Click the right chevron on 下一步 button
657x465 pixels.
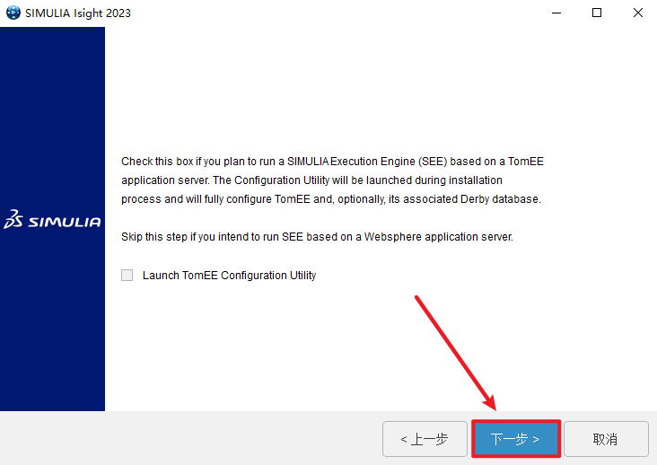coord(536,440)
